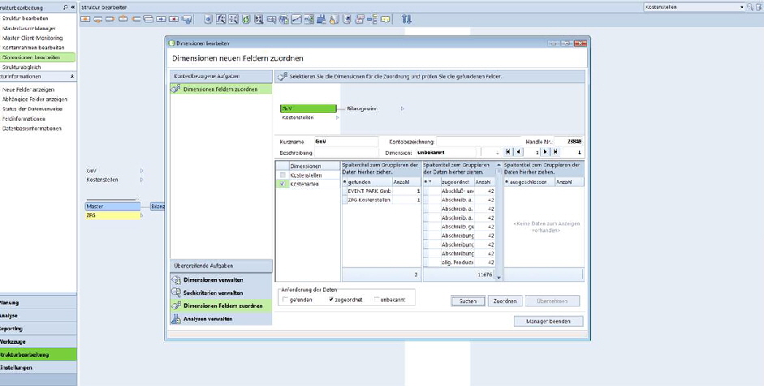This screenshot has width=764, height=386.
Task: Select the allg. Produkt row in zugeordnet list
Action: pos(459,262)
